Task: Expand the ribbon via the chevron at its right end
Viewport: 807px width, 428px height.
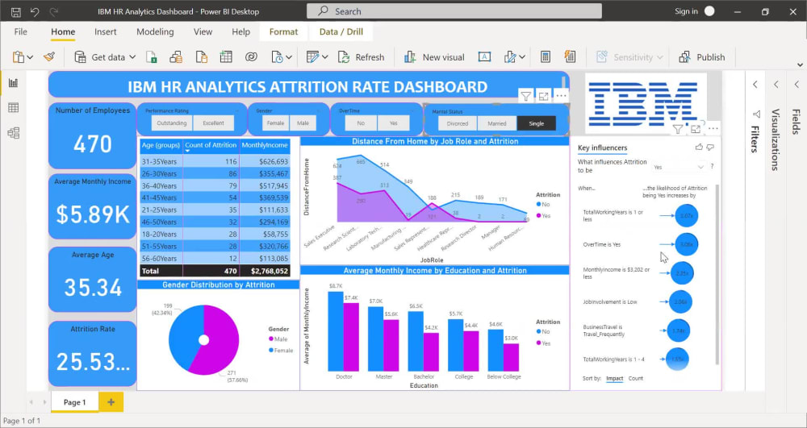Action: (800, 64)
